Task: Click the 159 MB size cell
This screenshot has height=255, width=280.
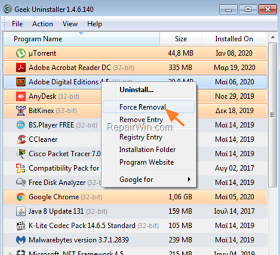Action: pos(180,211)
